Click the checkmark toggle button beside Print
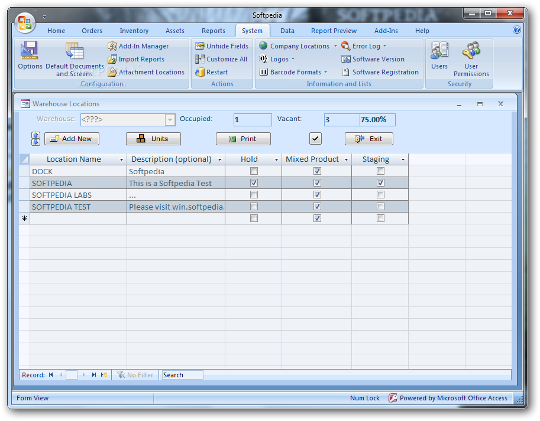This screenshot has height=421, width=540. (315, 139)
